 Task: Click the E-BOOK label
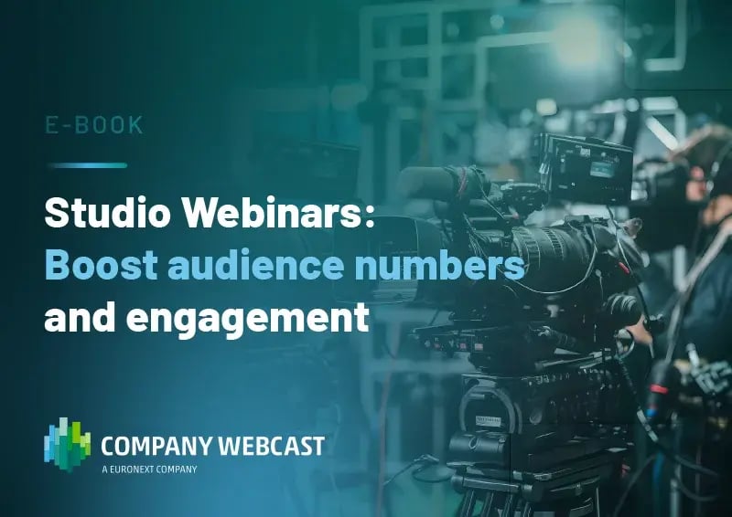94,126
